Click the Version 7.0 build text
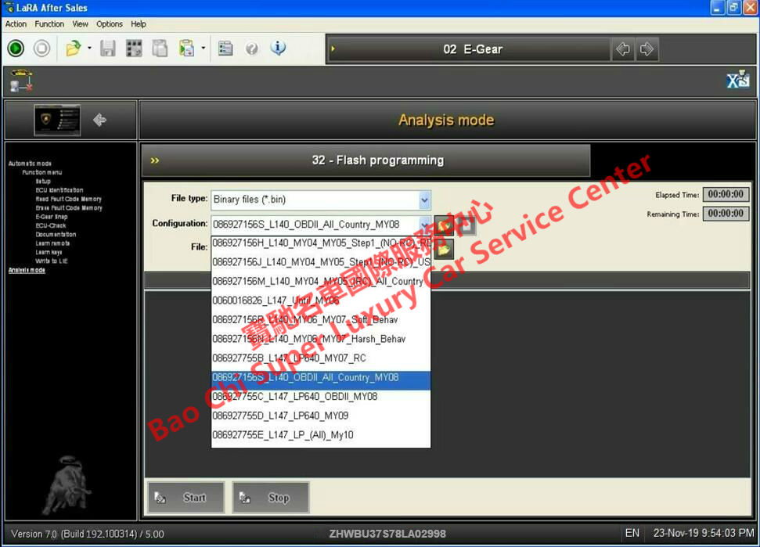Image resolution: width=760 pixels, height=547 pixels. (87, 534)
